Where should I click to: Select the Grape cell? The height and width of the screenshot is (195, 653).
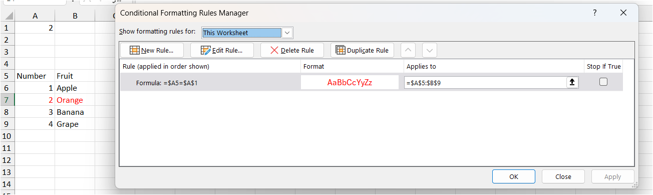pos(75,124)
